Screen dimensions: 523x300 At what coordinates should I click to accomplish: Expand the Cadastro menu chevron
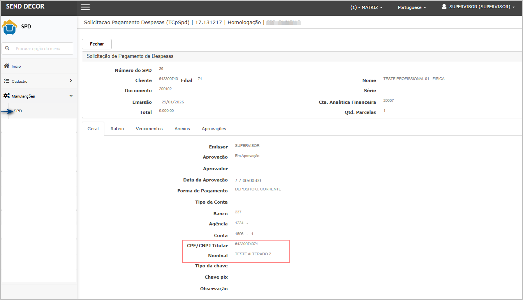click(70, 81)
